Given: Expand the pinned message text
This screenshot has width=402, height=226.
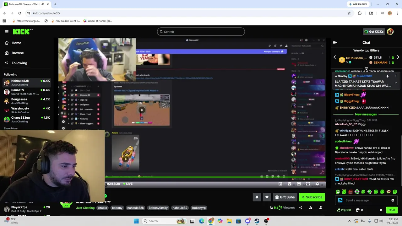Looking at the screenshot, I should (x=396, y=83).
